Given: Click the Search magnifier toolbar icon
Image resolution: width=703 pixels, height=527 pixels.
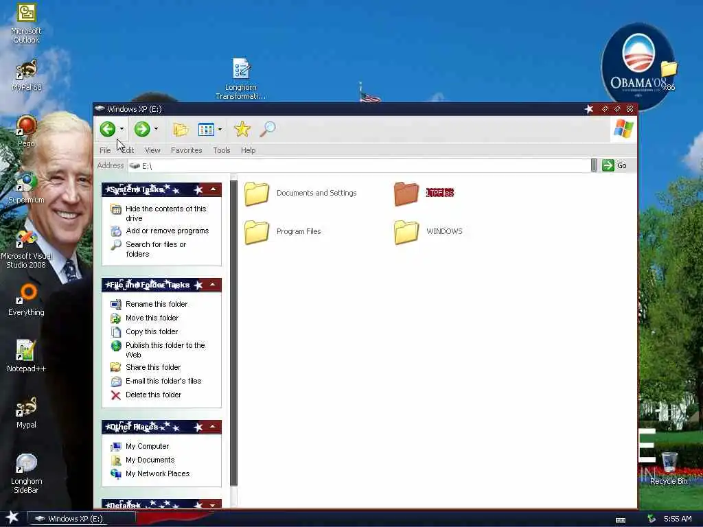Looking at the screenshot, I should 268,129.
